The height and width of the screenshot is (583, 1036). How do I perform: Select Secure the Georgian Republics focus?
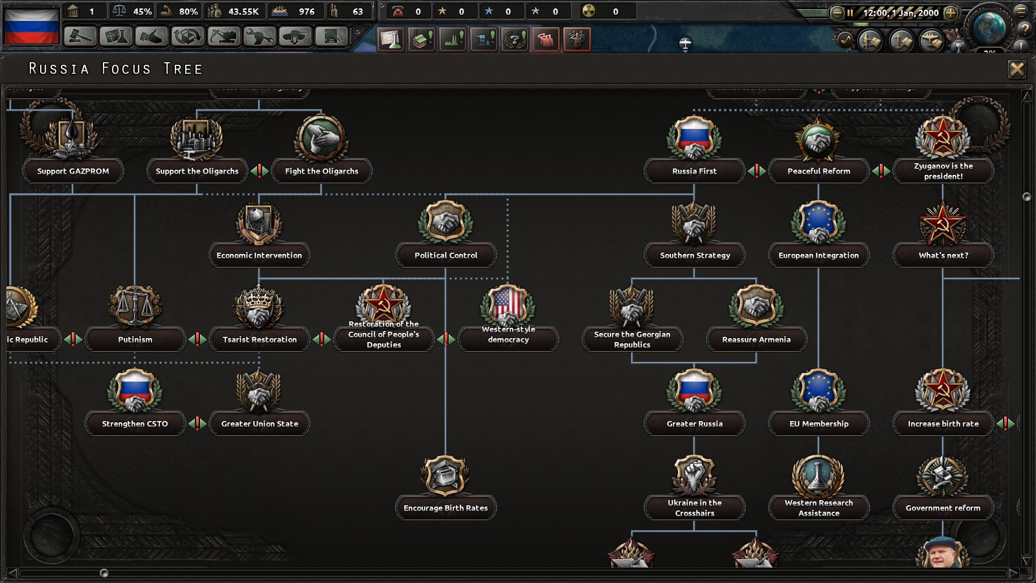pyautogui.click(x=632, y=339)
